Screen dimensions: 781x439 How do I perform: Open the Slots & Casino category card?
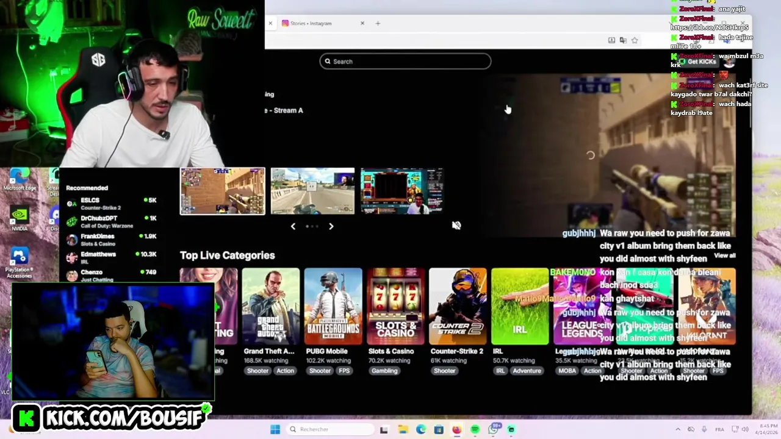[395, 307]
